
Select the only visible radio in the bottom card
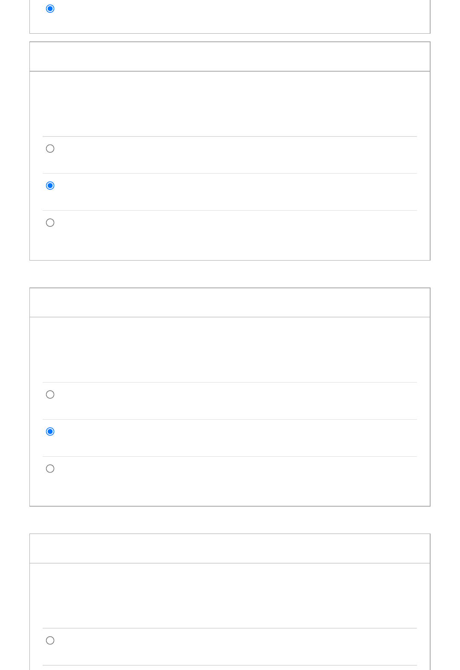[x=50, y=641]
